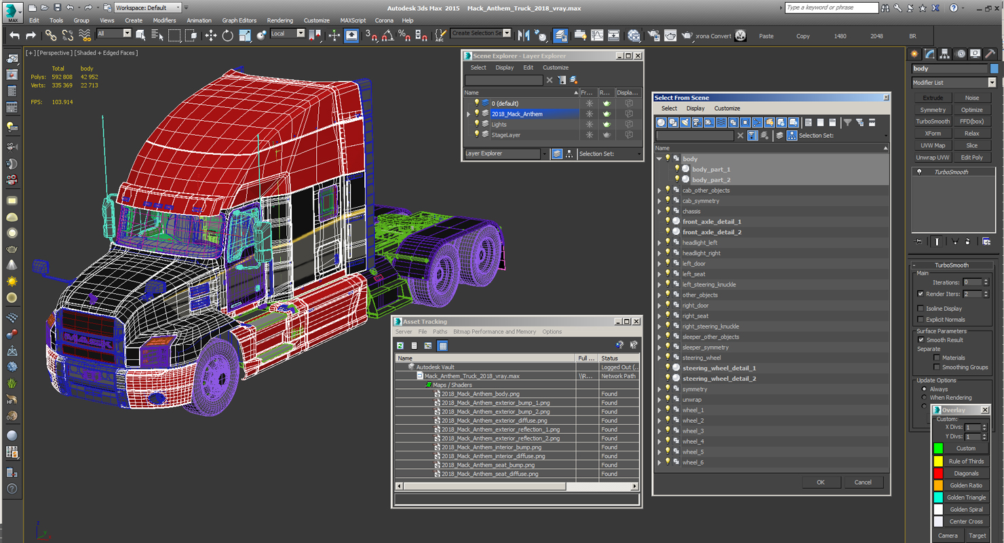Click the green Custom overlay color swatch
The image size is (1004, 543).
[938, 449]
